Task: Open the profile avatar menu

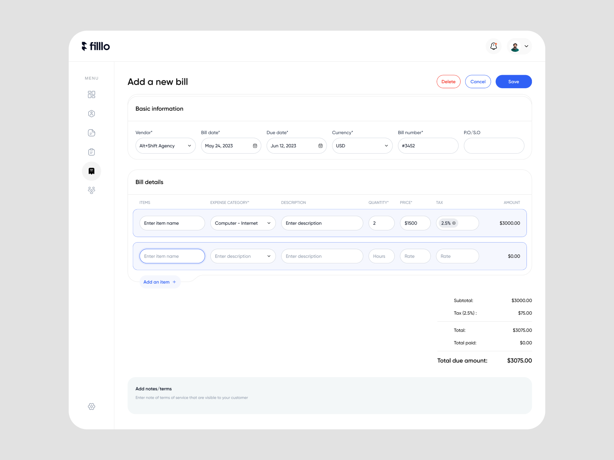Action: click(518, 46)
